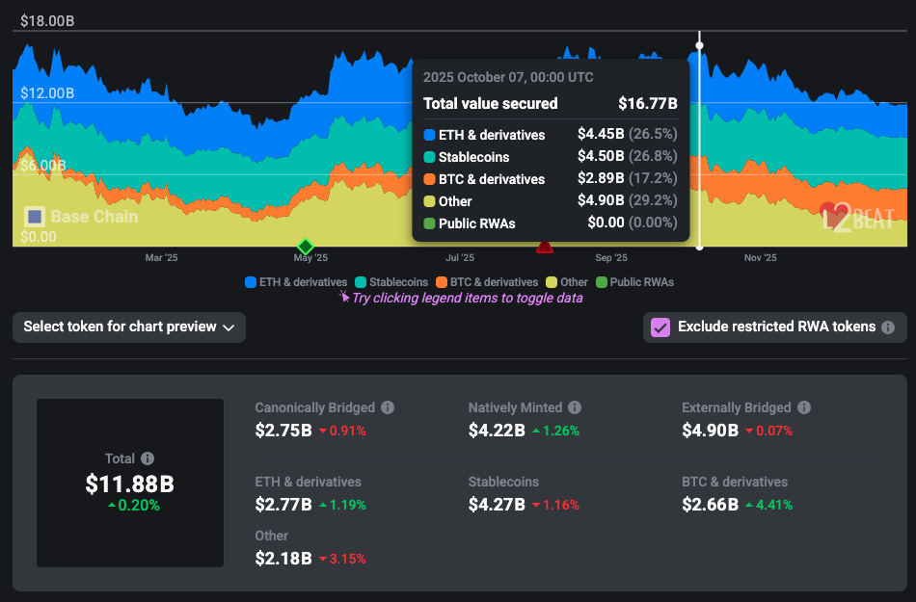Screen dimensions: 916x602
Task: Click the Base Chain logo icon
Action: click(x=35, y=217)
